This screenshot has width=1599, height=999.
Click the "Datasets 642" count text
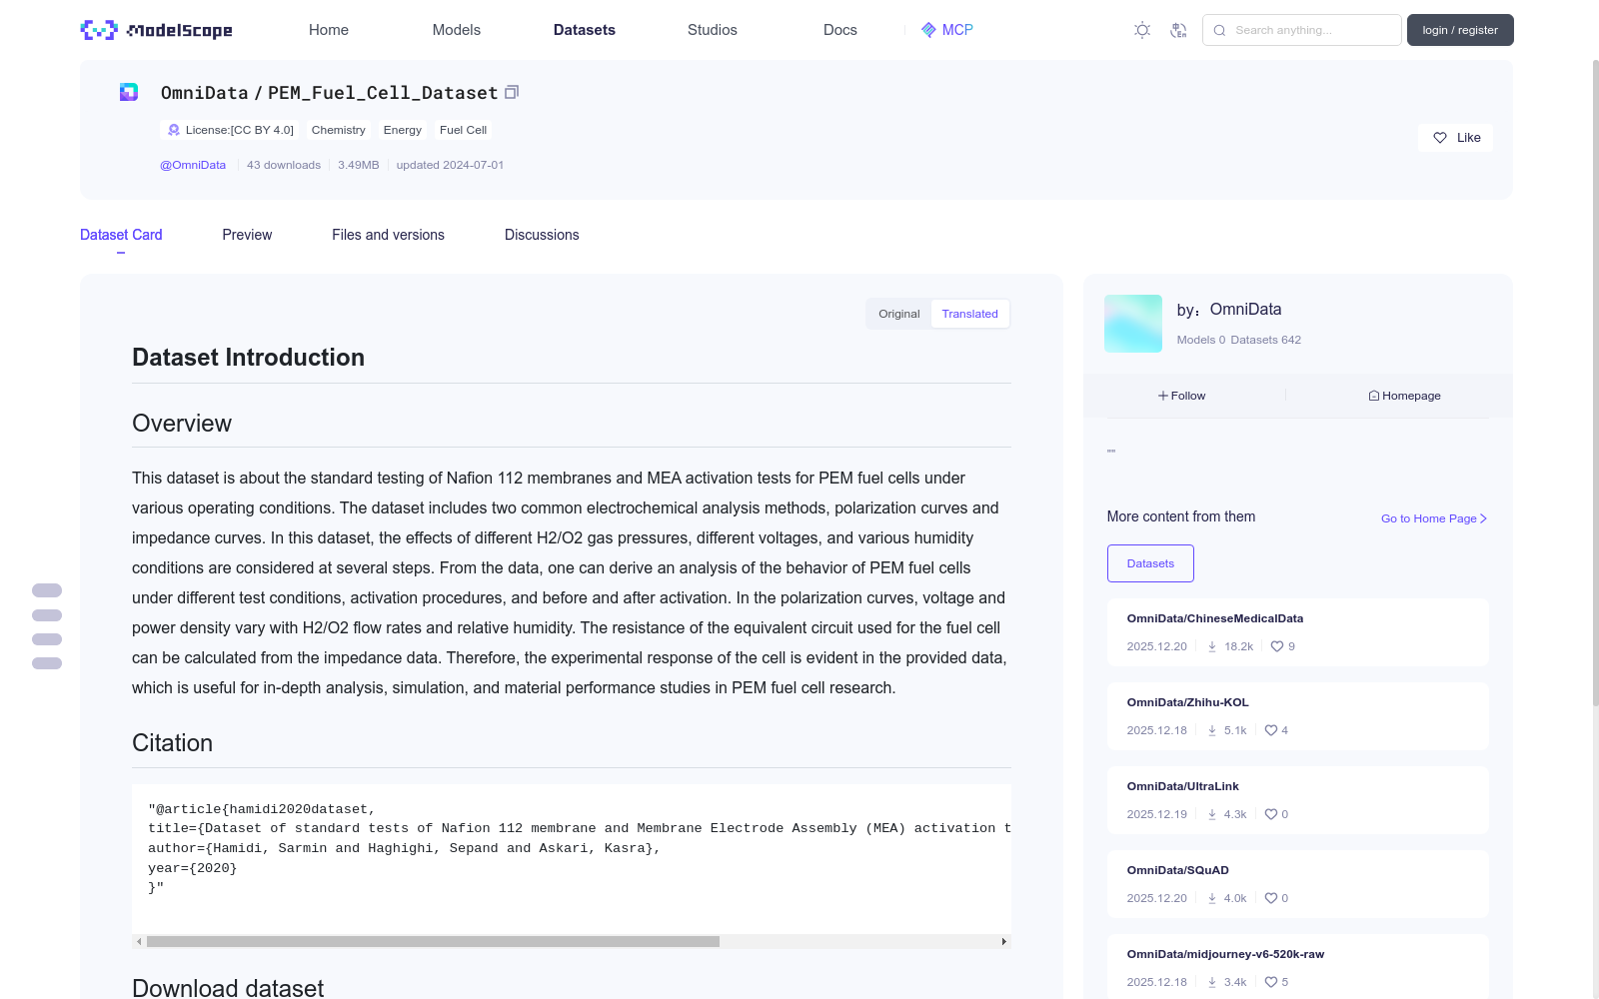point(1266,340)
